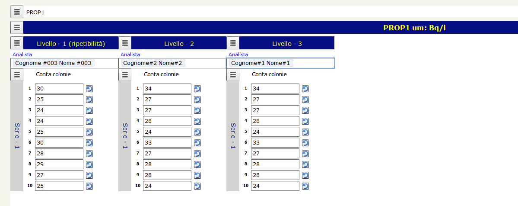518x206 pixels.
Task: Click the Cognome #003 Nome #003 analyst tag
Action: 53,63
